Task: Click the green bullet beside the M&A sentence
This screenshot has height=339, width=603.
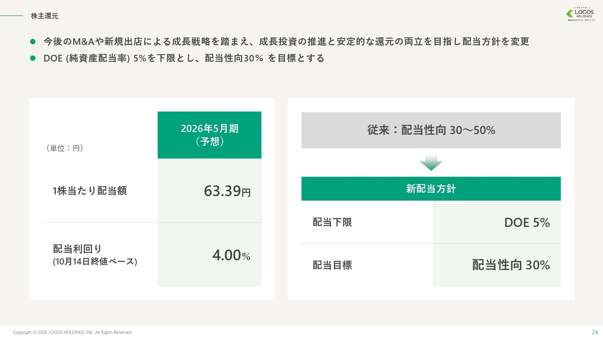Action: coord(33,41)
